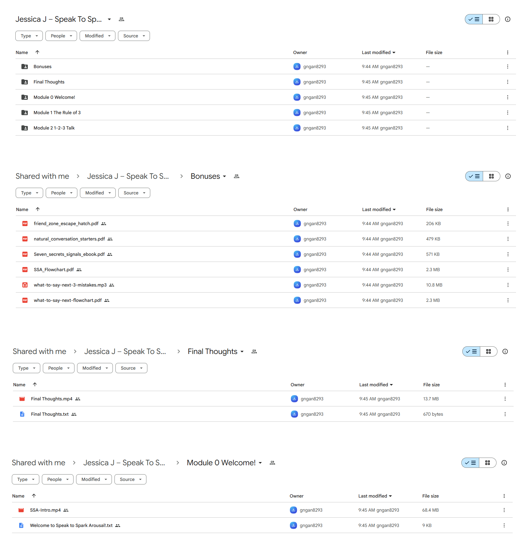Click Owner header in Bonuses panel

[x=300, y=209]
